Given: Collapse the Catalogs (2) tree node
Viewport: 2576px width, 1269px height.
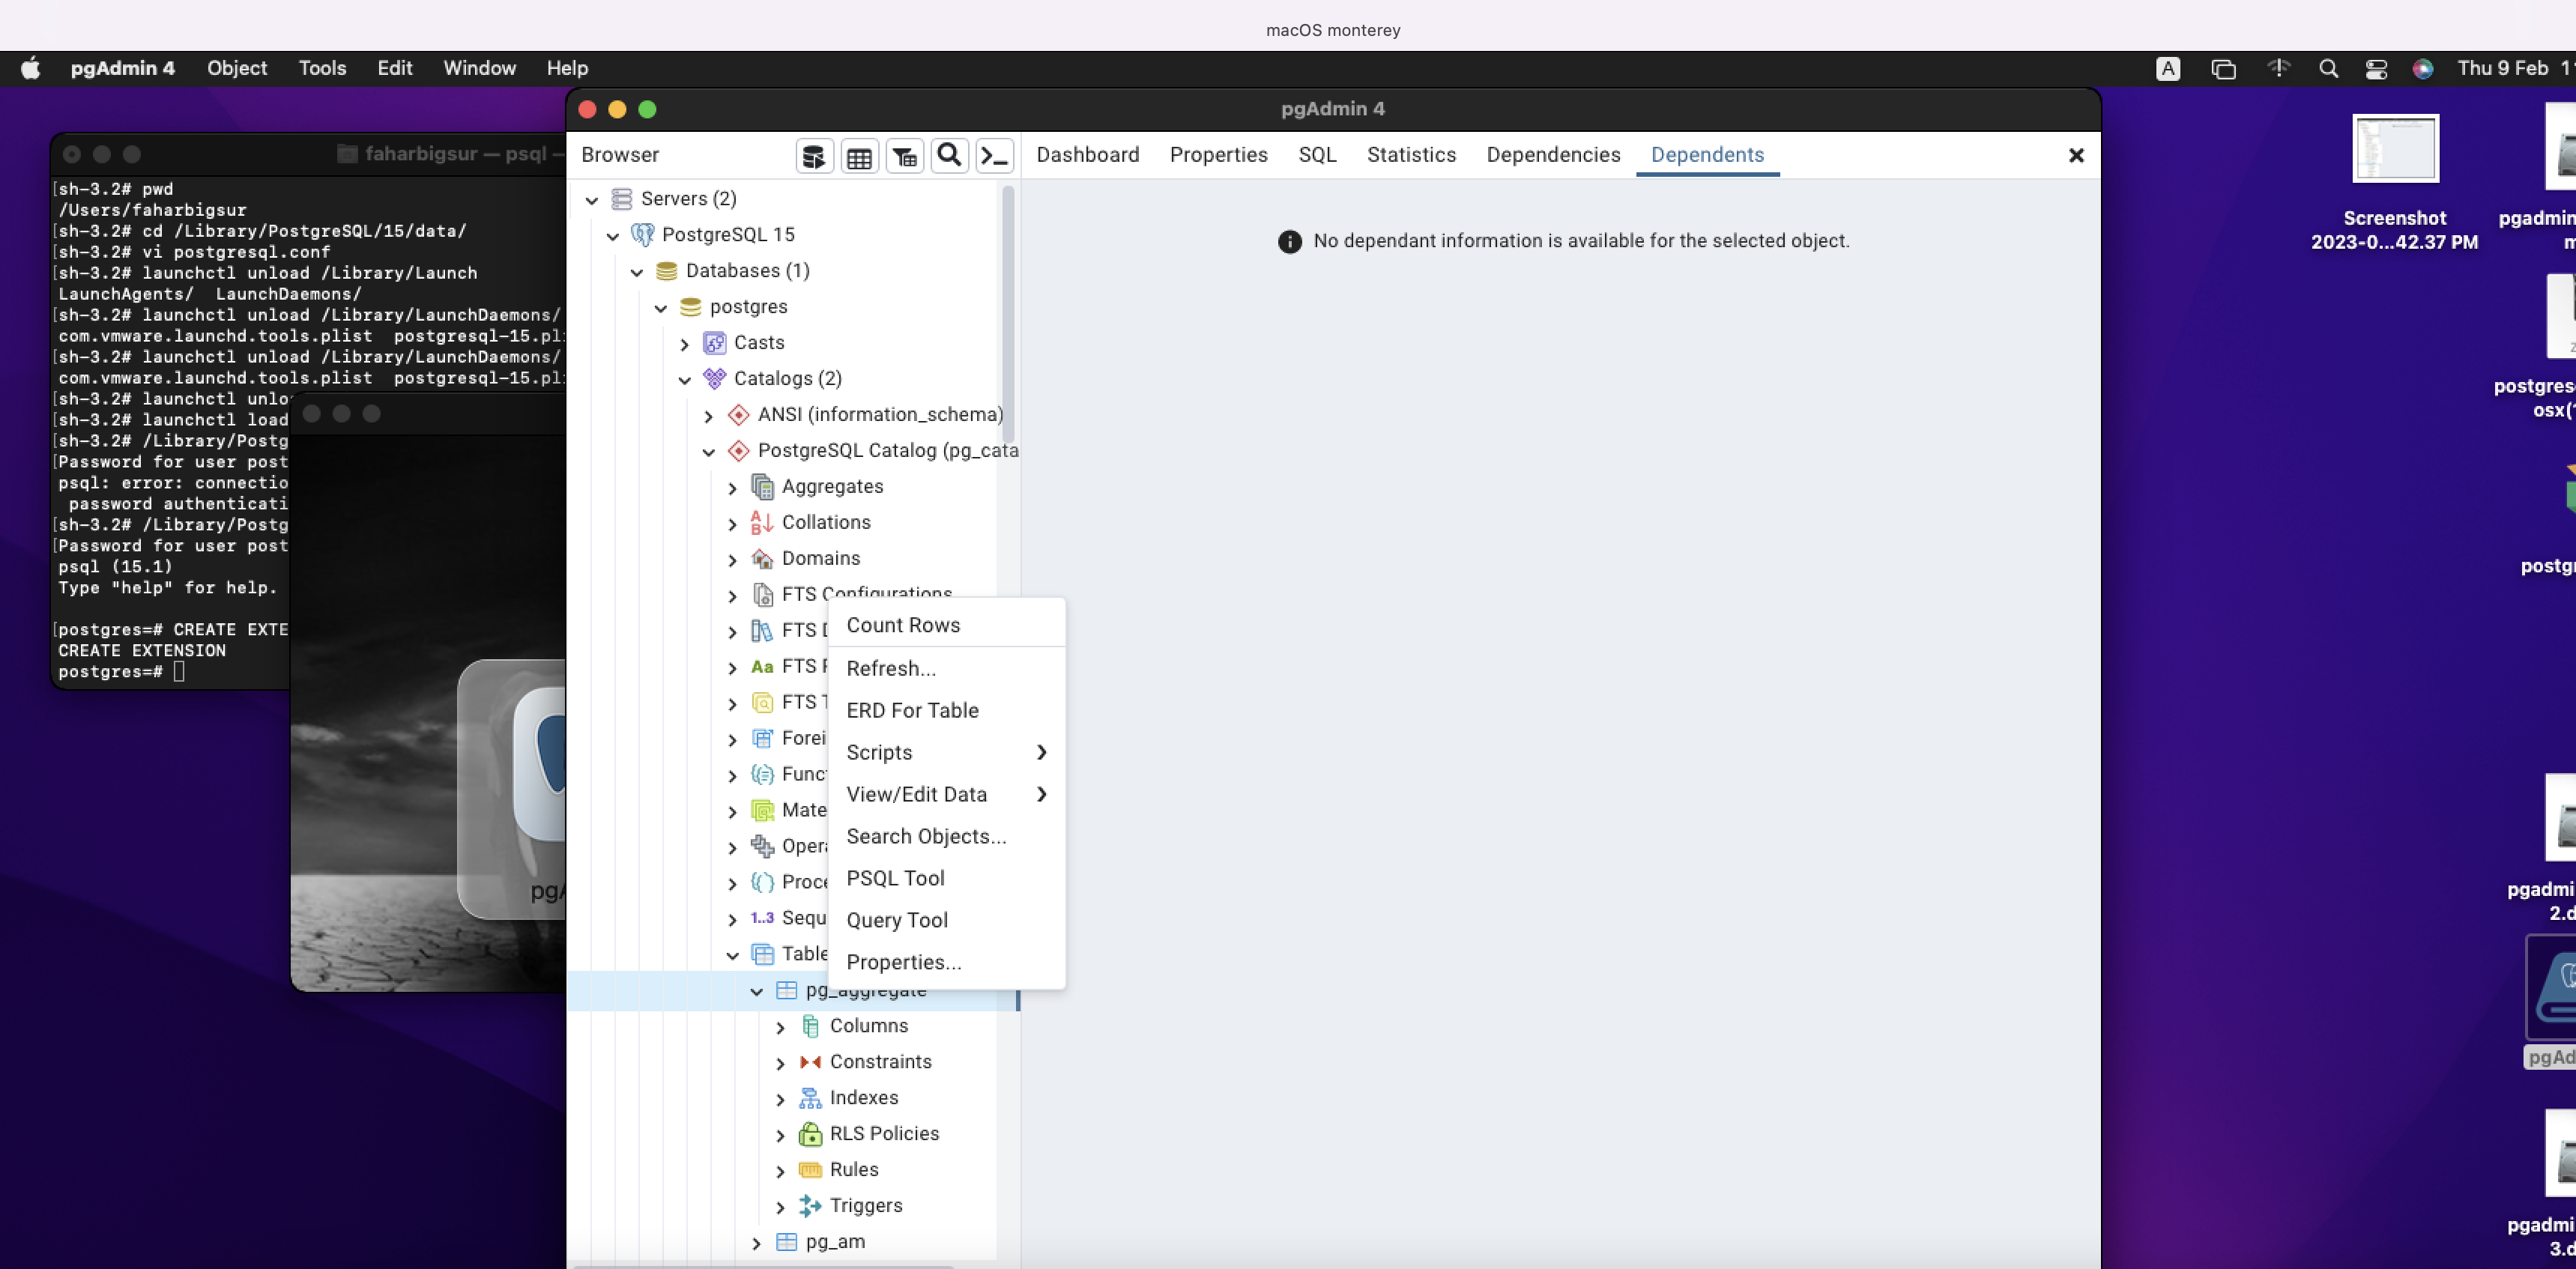Looking at the screenshot, I should pyautogui.click(x=685, y=380).
